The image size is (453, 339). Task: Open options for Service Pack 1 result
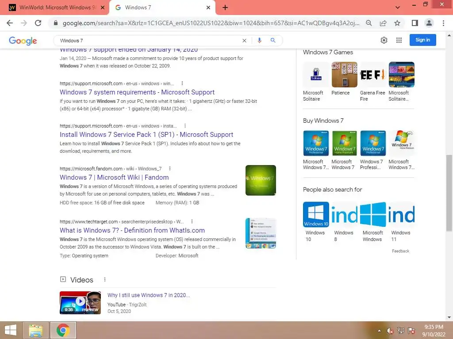tap(185, 126)
